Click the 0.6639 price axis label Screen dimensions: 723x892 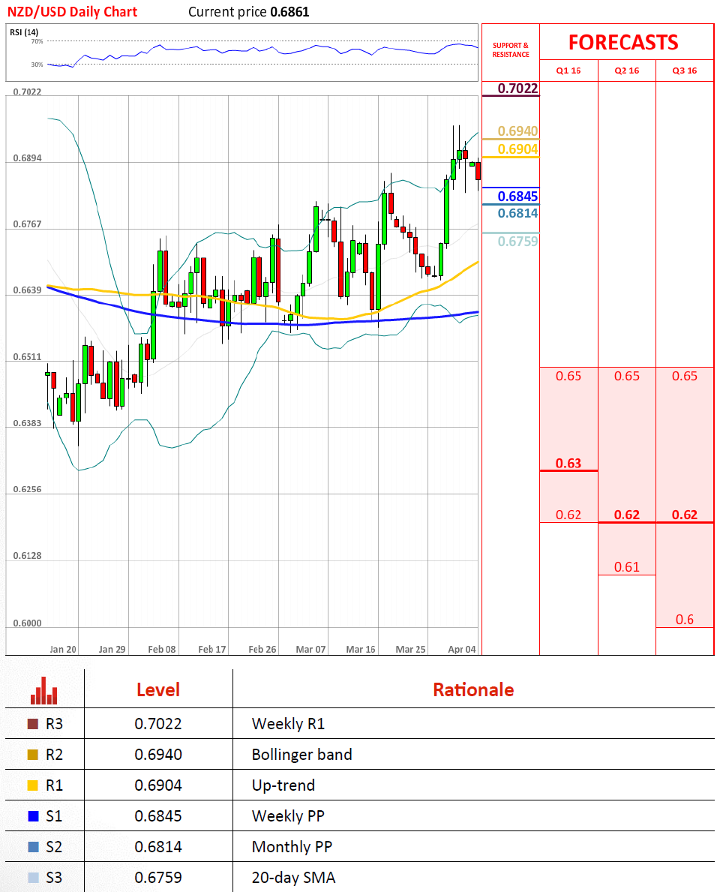pyautogui.click(x=27, y=290)
